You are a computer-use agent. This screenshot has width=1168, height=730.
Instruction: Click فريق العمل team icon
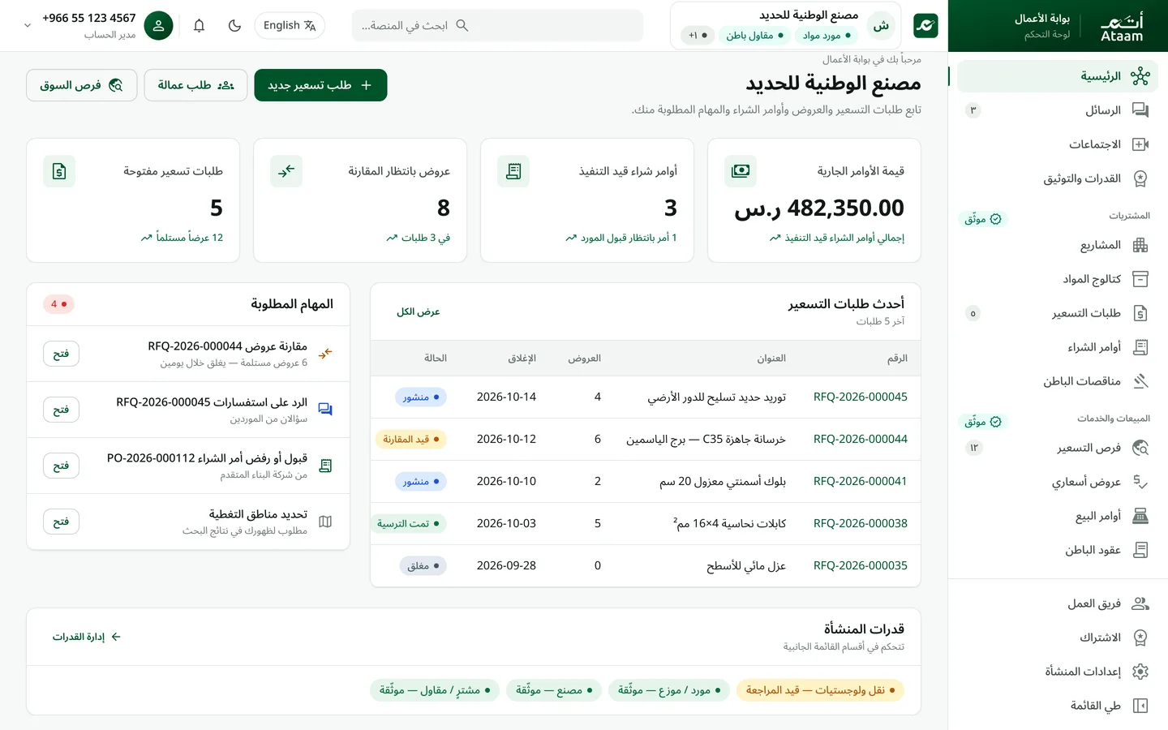click(x=1140, y=603)
